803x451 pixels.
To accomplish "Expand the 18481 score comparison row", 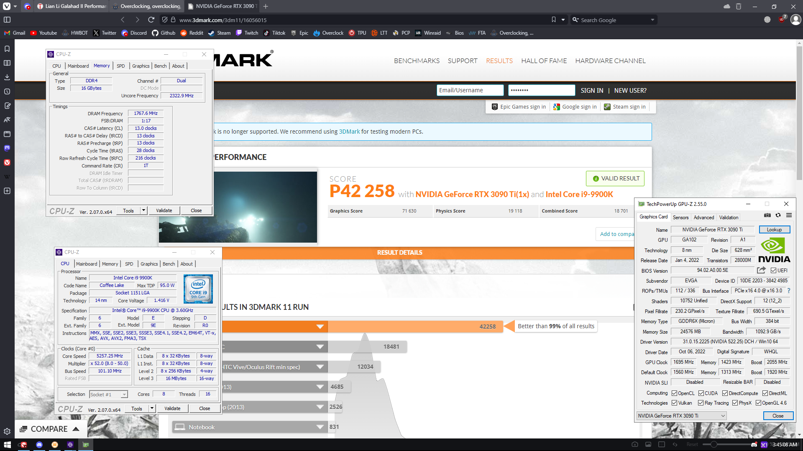I will tap(320, 347).
